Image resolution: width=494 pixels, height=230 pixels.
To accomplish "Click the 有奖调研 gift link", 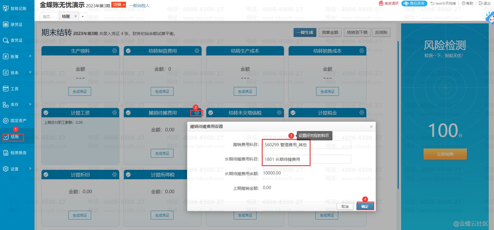I will [x=389, y=4].
